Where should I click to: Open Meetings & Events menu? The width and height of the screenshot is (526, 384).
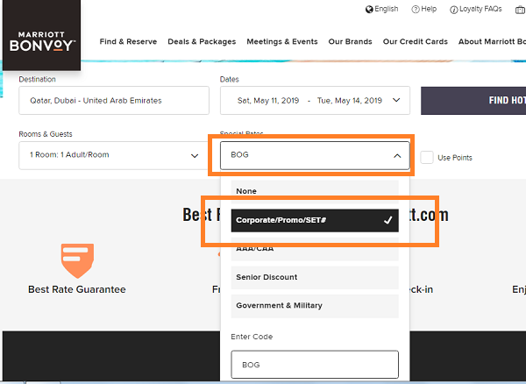click(x=282, y=41)
